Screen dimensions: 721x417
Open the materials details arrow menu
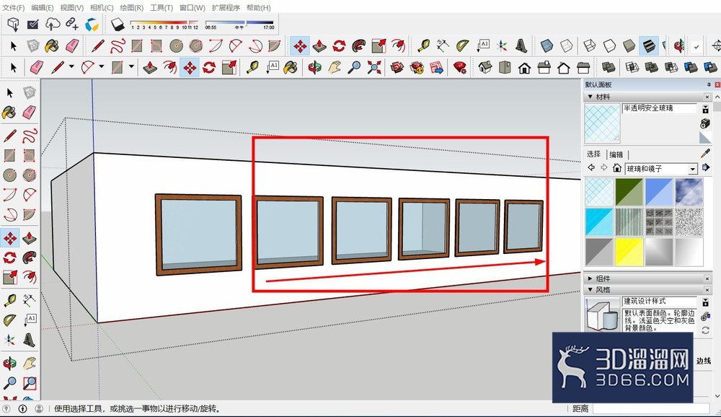(x=706, y=168)
